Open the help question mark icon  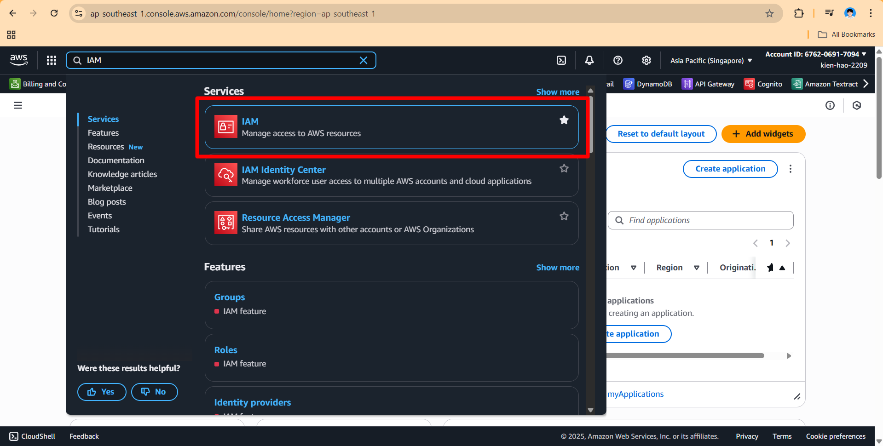click(618, 60)
